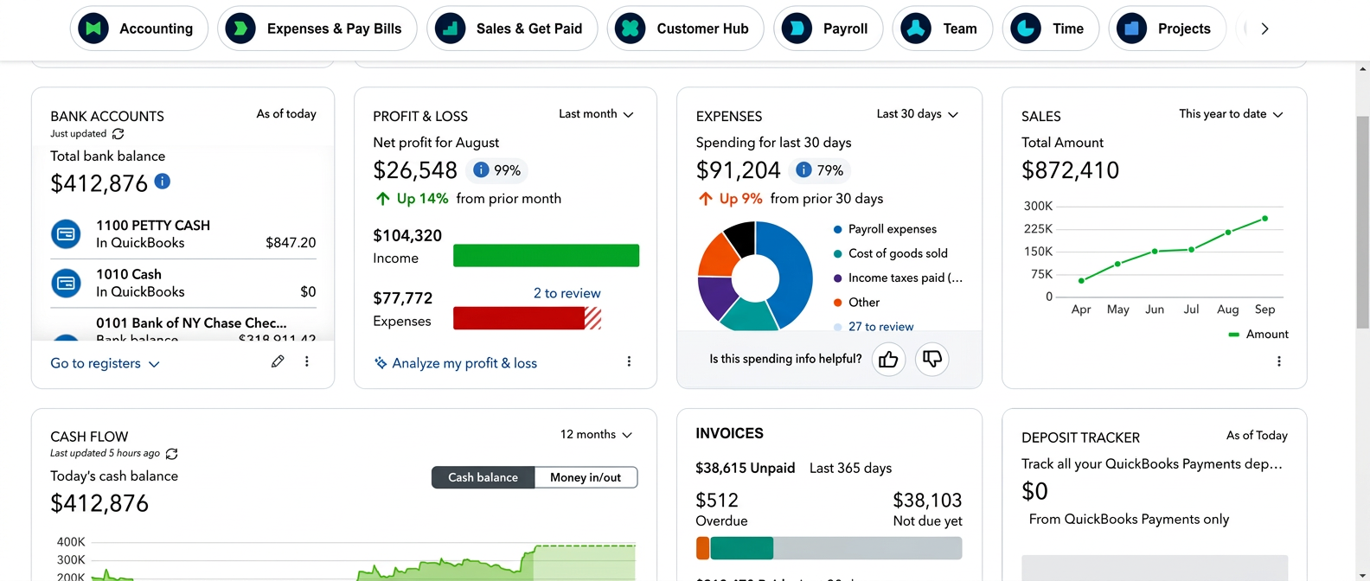Open 1010 Cash account name

pyautogui.click(x=129, y=275)
